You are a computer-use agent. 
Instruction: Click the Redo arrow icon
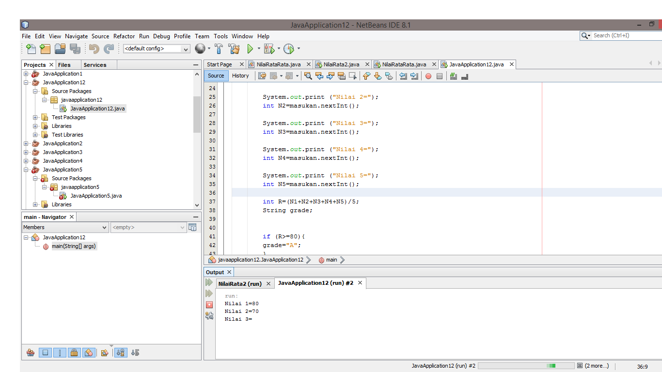pyautogui.click(x=109, y=48)
